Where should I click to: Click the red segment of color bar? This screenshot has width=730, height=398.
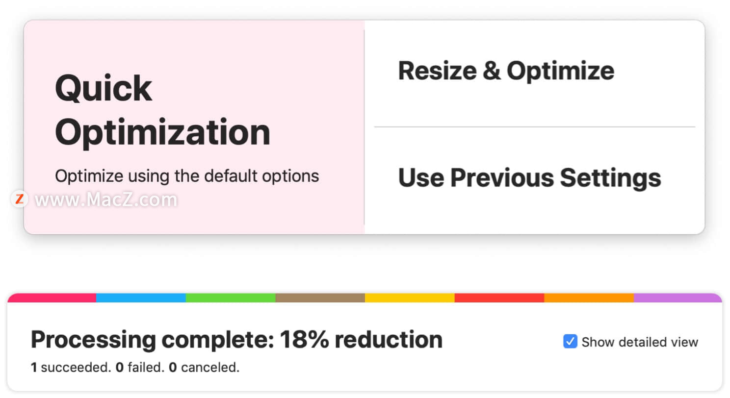[x=499, y=298]
